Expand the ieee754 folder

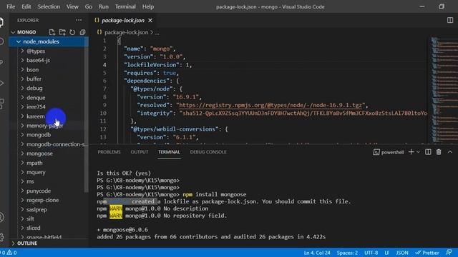click(36, 107)
